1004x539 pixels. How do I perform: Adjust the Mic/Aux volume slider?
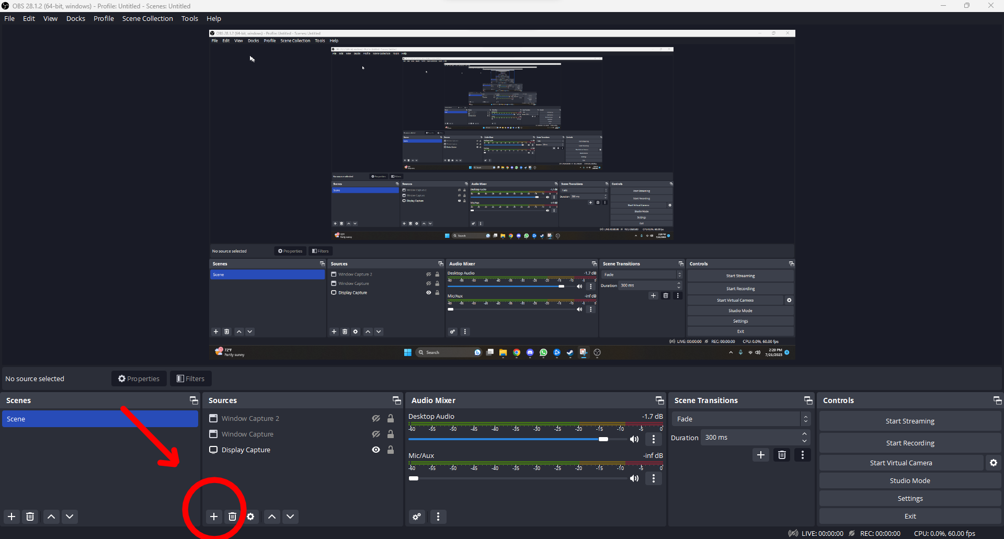click(x=518, y=478)
